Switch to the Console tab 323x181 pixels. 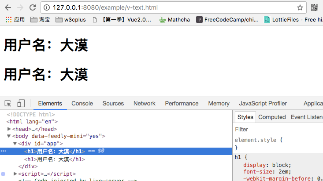pyautogui.click(x=82, y=103)
